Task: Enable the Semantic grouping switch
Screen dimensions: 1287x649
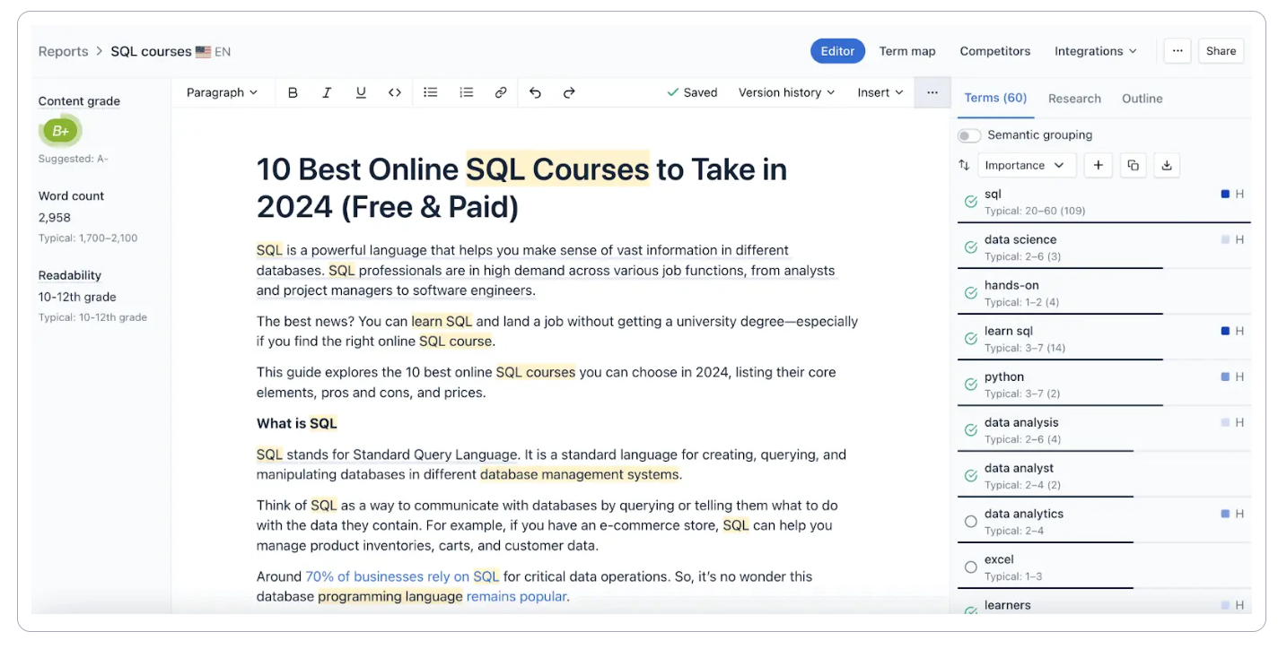Action: pos(969,135)
